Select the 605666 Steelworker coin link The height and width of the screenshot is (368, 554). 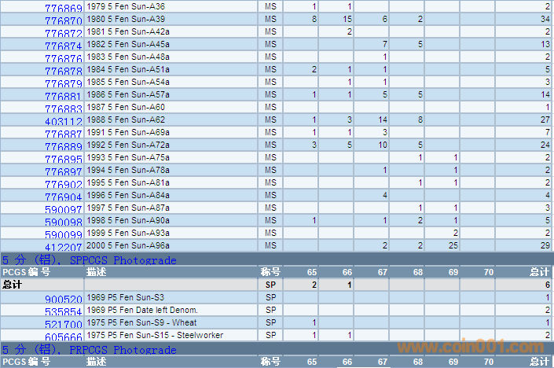tap(63, 337)
